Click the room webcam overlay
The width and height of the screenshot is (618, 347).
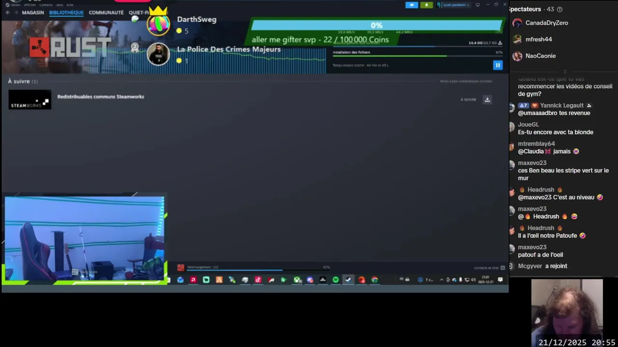click(x=84, y=239)
